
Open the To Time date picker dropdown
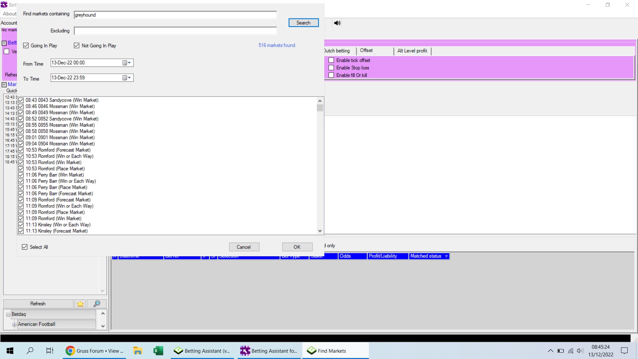(x=129, y=77)
